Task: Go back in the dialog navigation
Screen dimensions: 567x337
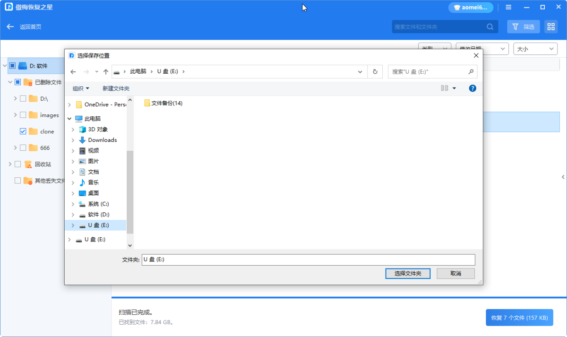Action: [x=73, y=72]
